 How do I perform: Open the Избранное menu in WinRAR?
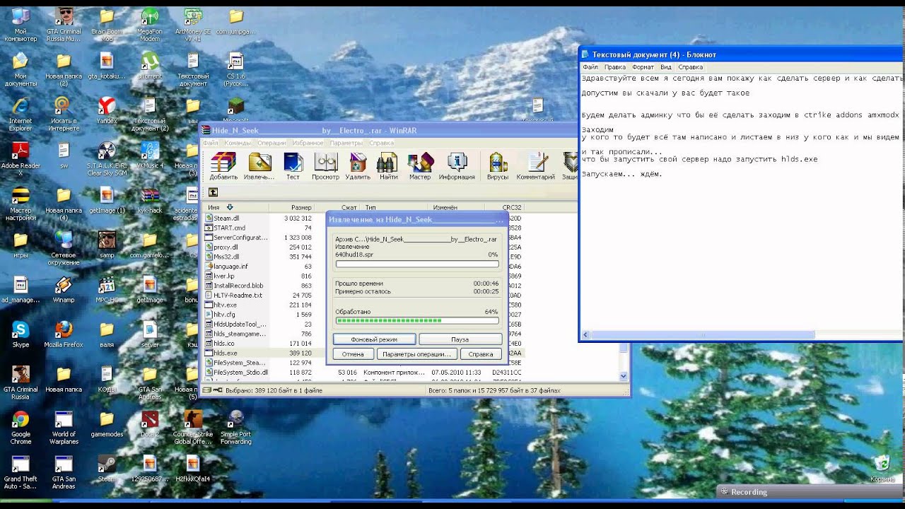point(308,143)
